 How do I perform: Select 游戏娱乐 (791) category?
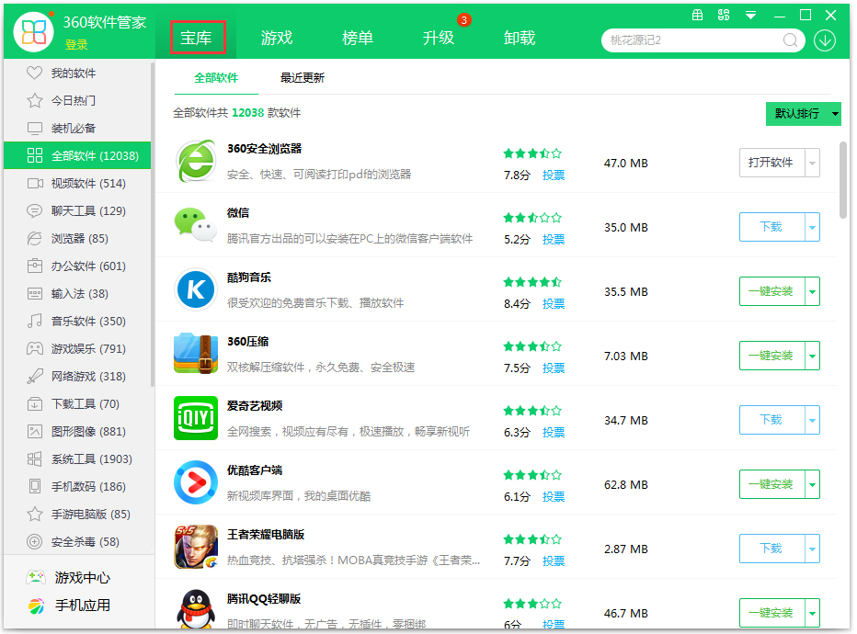click(x=77, y=349)
